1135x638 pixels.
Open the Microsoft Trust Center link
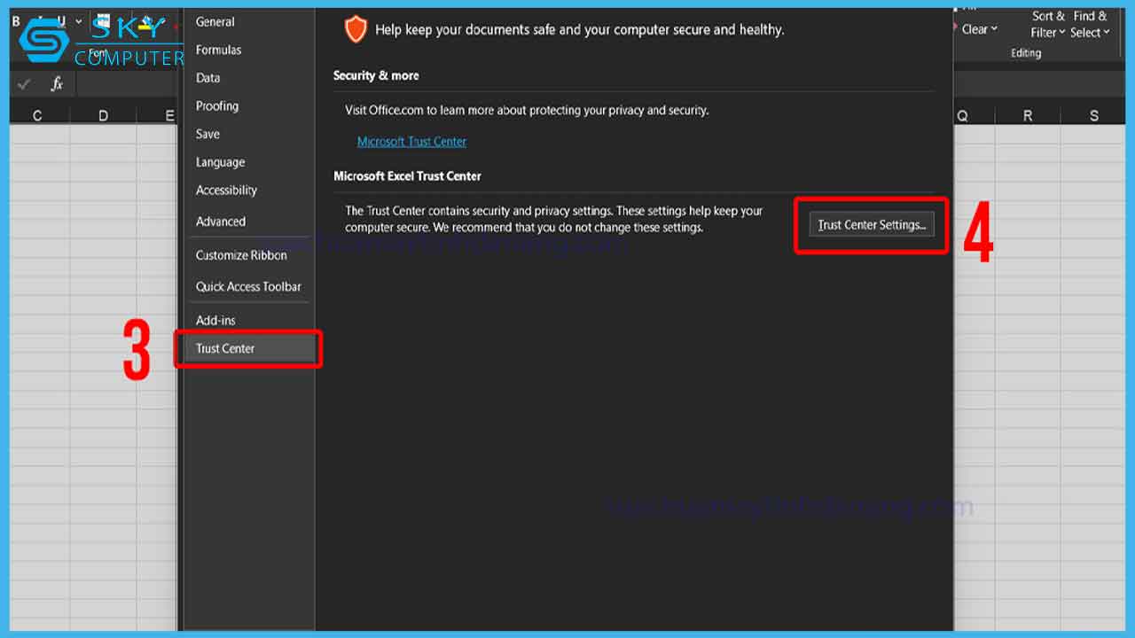pyautogui.click(x=411, y=142)
